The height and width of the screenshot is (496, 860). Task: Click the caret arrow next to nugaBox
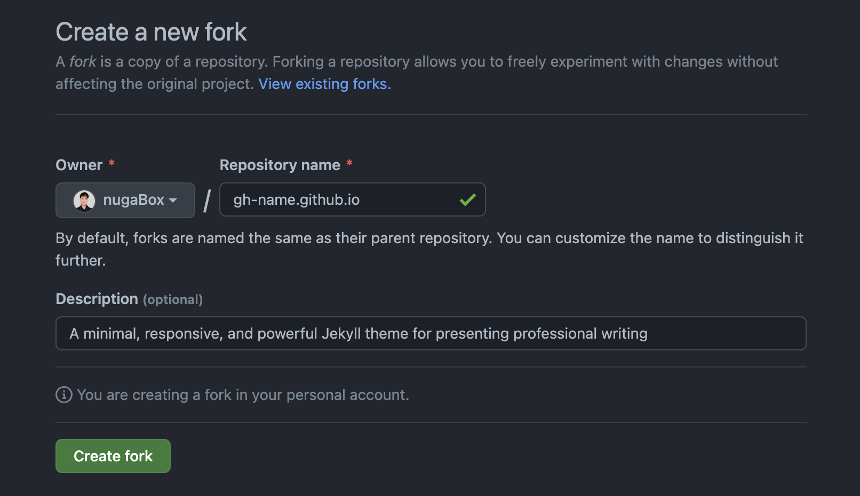click(x=173, y=201)
